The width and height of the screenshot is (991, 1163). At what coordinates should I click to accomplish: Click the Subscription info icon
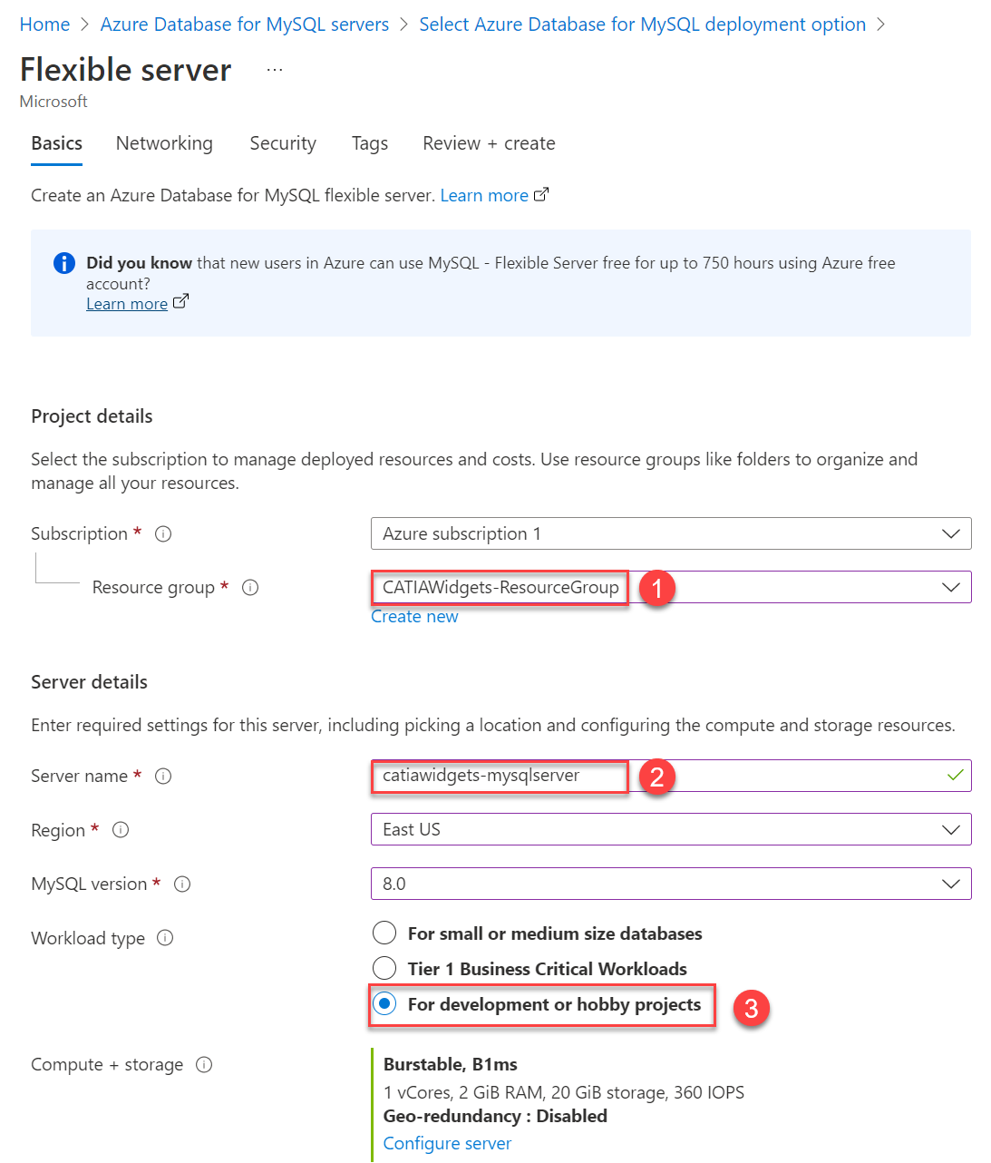tap(162, 533)
